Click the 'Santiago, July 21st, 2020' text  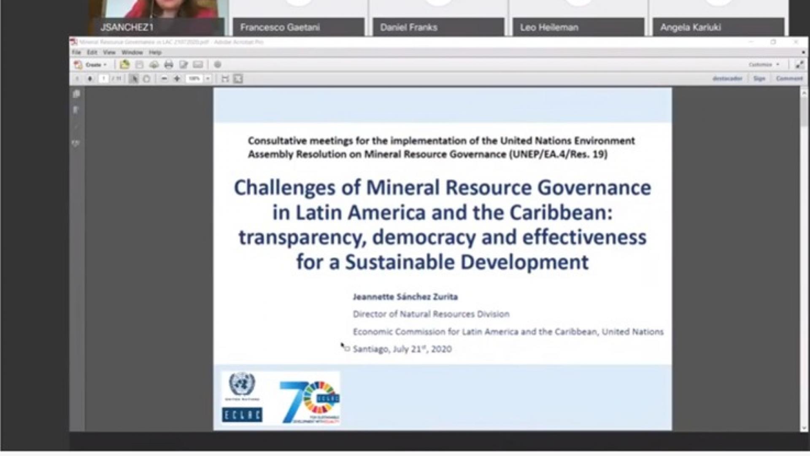tap(402, 349)
